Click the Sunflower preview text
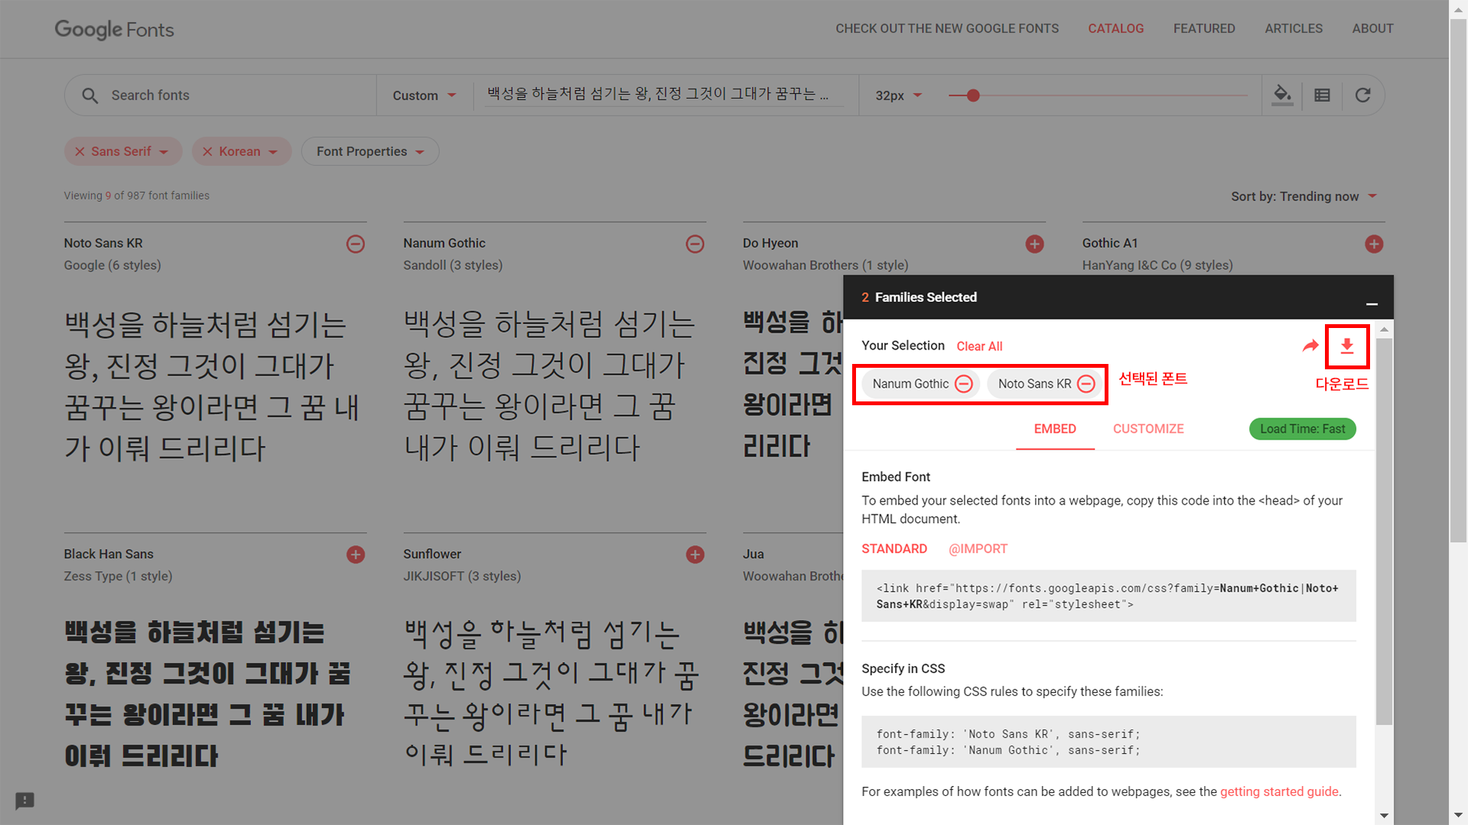This screenshot has height=825, width=1468. pos(551,693)
